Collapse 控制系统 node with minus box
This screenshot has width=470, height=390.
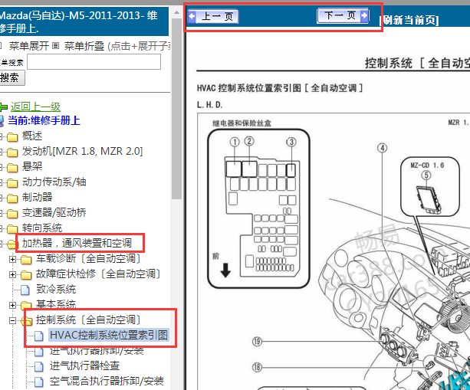pyautogui.click(x=12, y=320)
